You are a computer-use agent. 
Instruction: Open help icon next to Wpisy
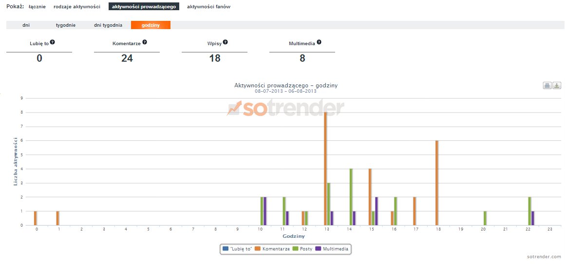pyautogui.click(x=226, y=42)
